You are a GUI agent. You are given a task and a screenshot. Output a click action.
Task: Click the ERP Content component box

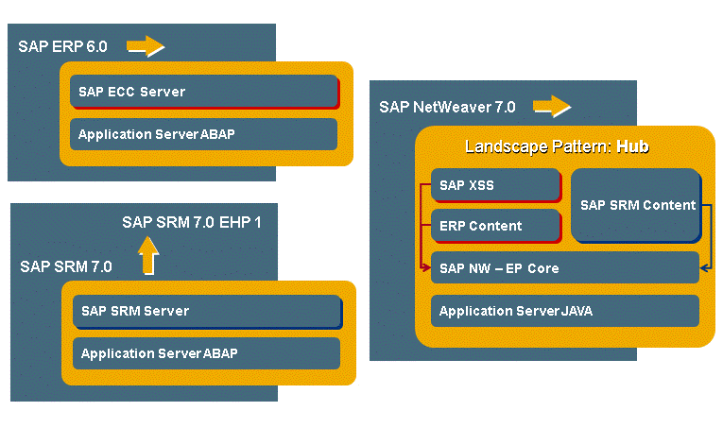(495, 226)
